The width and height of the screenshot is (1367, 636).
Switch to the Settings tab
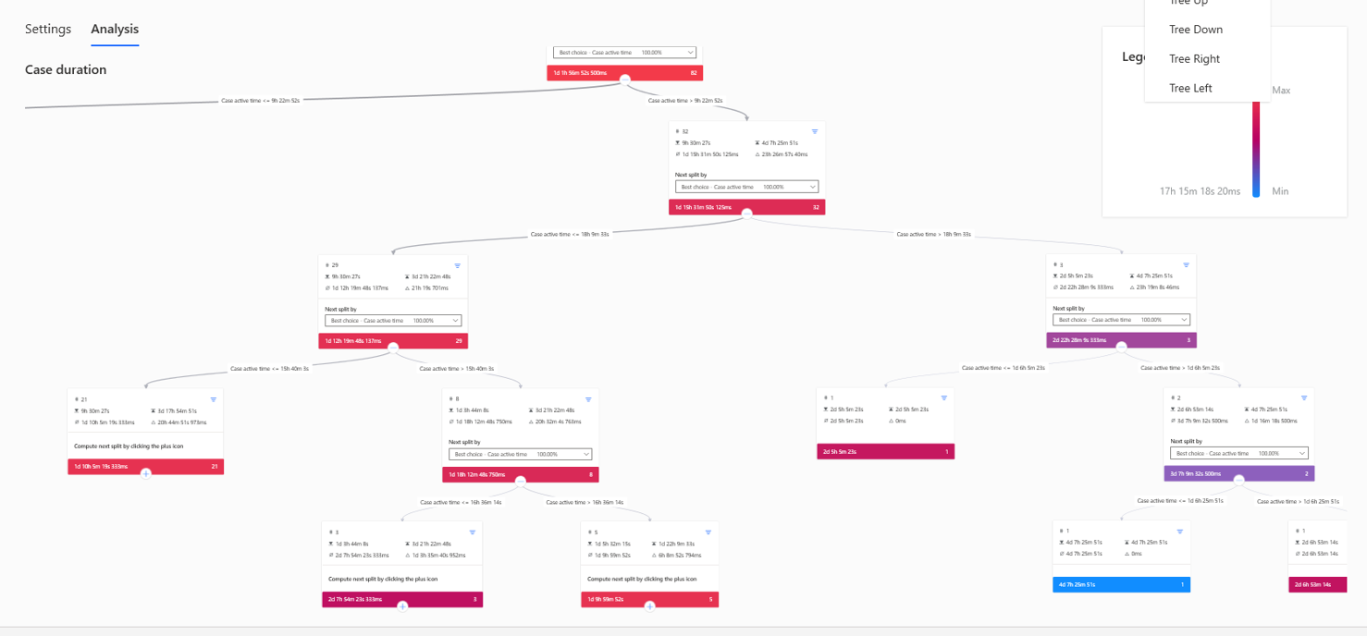click(x=48, y=29)
